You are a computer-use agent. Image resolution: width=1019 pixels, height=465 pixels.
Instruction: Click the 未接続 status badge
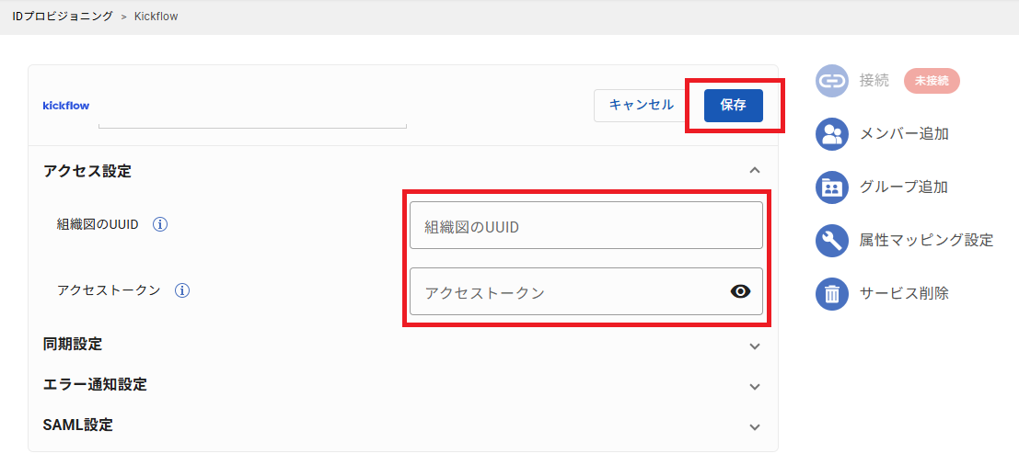(x=932, y=81)
